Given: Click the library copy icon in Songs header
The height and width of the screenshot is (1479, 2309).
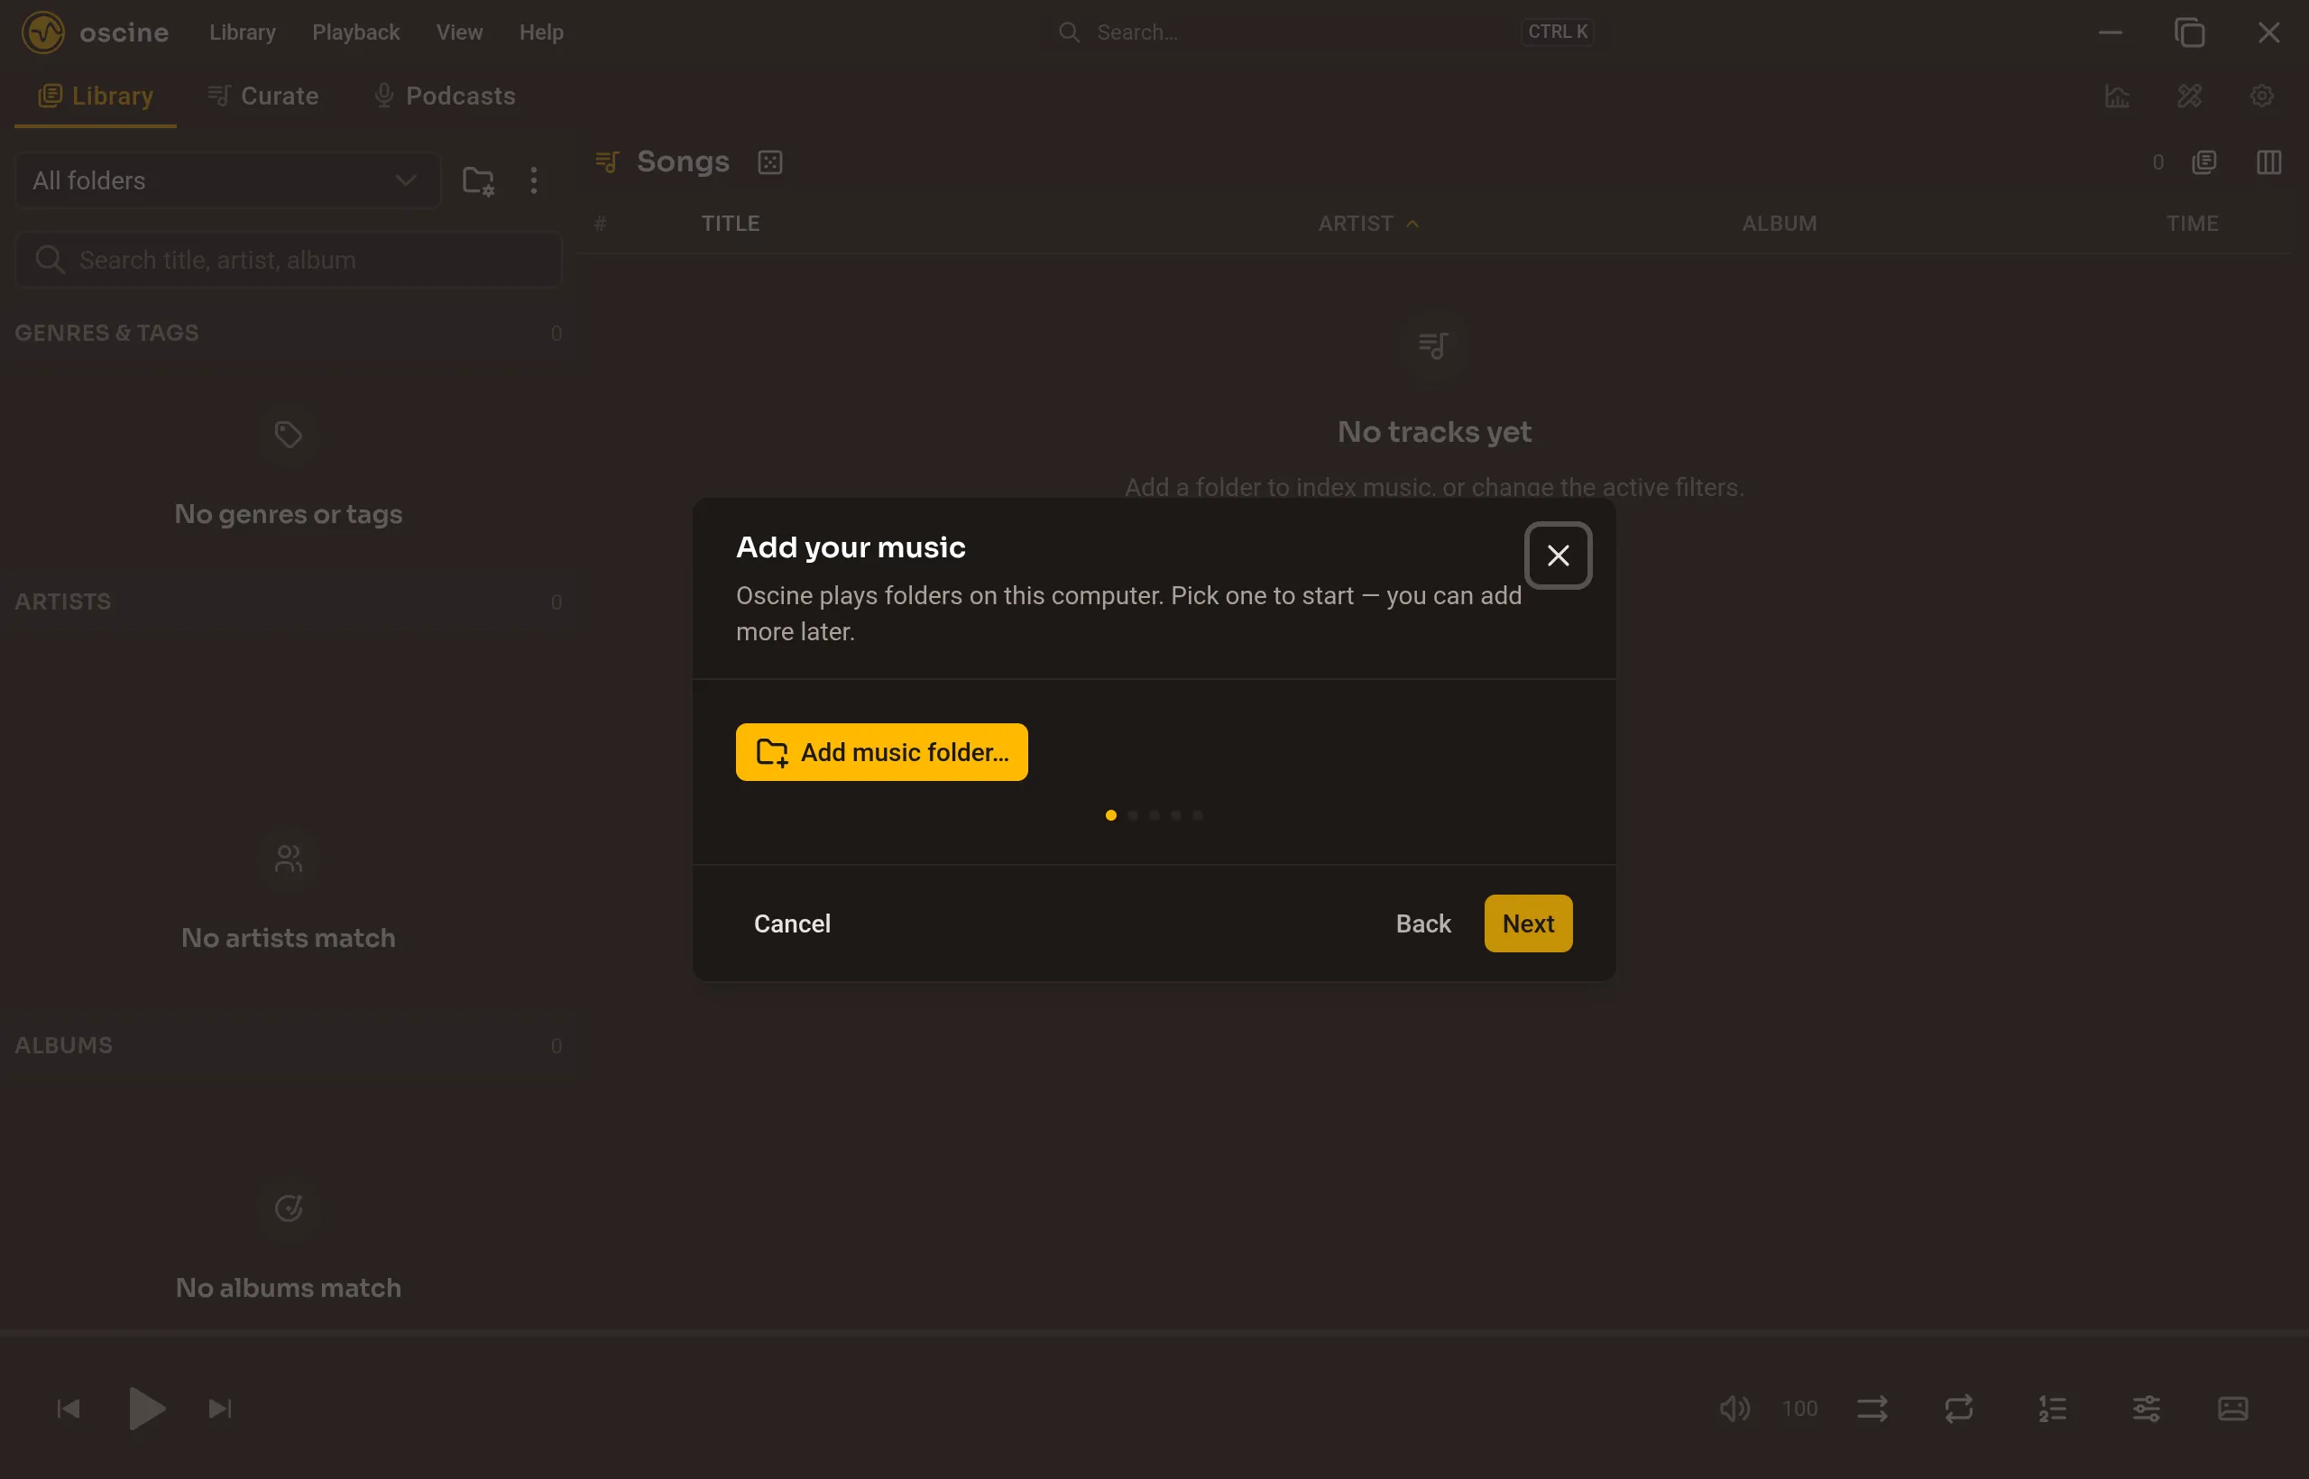Looking at the screenshot, I should (x=2203, y=162).
